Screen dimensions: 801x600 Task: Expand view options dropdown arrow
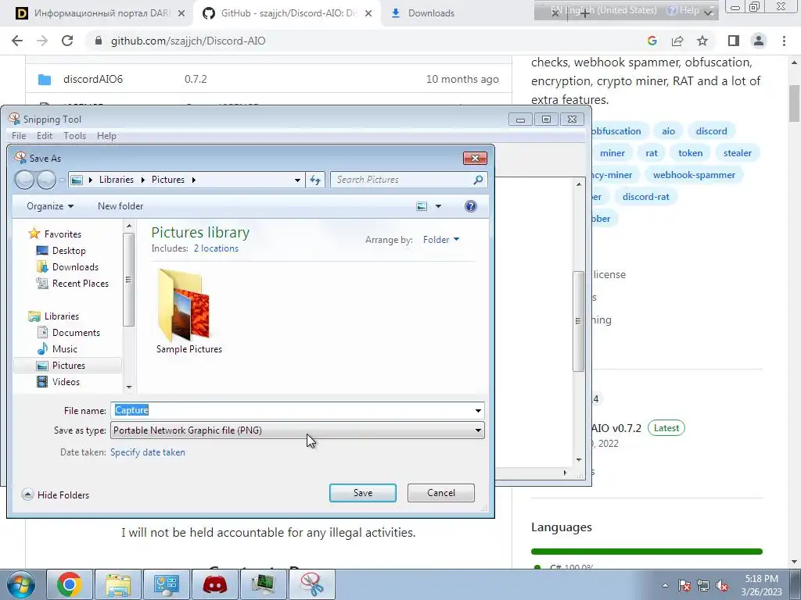click(x=438, y=206)
